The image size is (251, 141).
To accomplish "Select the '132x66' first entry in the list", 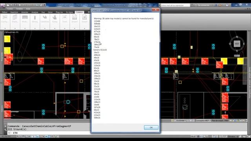I will pyautogui.click(x=97, y=21).
